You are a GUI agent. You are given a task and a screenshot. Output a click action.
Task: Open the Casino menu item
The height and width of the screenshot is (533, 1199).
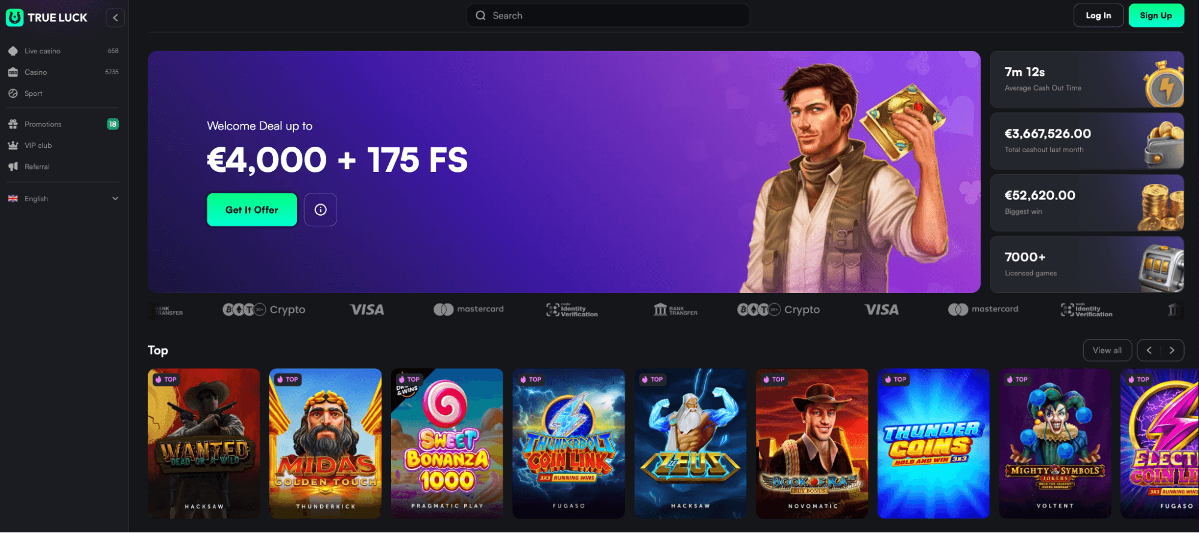point(63,72)
